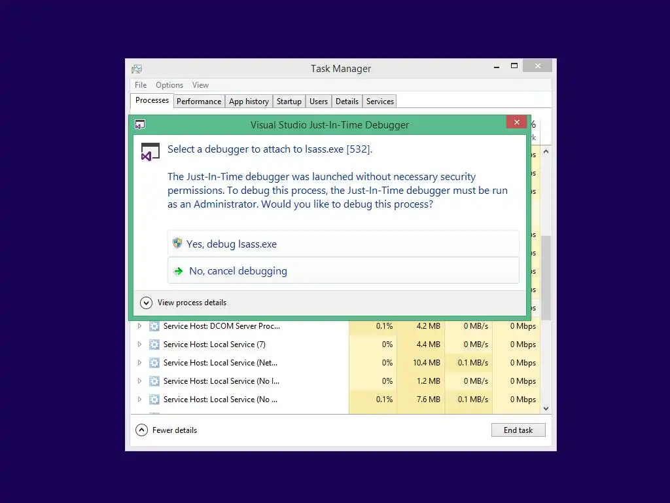Click the scrollbar down arrow in process list
The height and width of the screenshot is (503, 670).
pos(546,409)
